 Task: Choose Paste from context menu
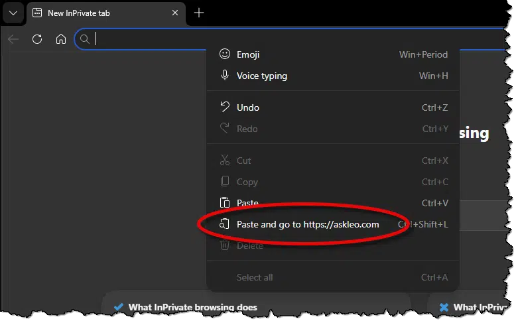[x=333, y=203]
